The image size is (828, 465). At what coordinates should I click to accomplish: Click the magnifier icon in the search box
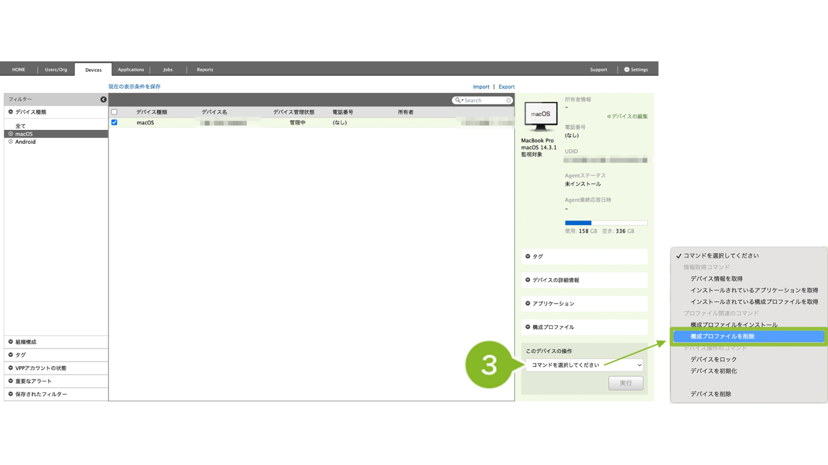pos(458,100)
